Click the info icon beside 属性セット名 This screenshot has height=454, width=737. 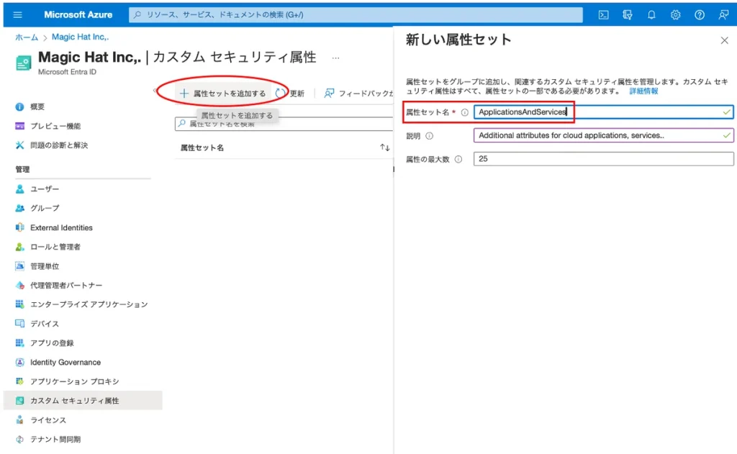click(x=465, y=112)
